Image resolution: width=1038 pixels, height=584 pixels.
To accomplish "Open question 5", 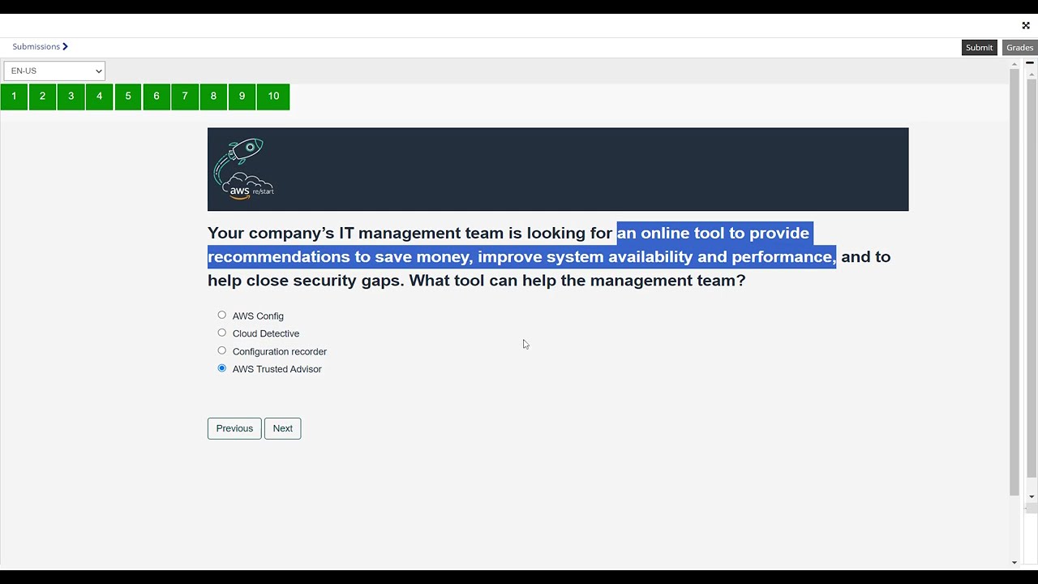I will 127,97.
